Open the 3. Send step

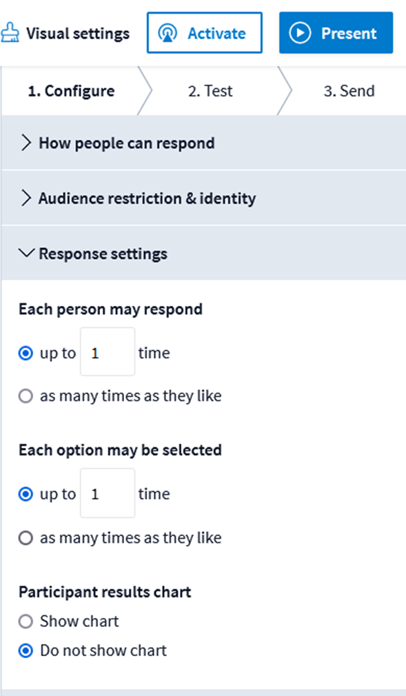pos(349,91)
